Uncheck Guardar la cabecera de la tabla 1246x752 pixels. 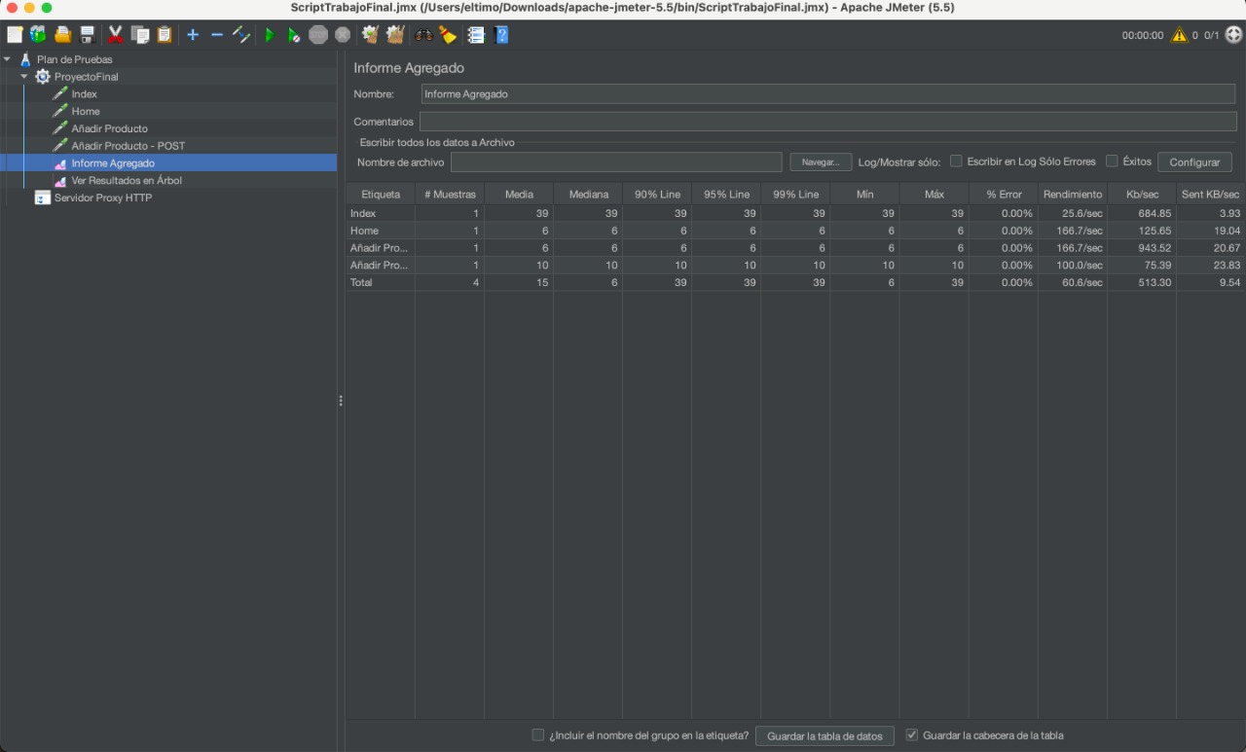[x=911, y=734]
